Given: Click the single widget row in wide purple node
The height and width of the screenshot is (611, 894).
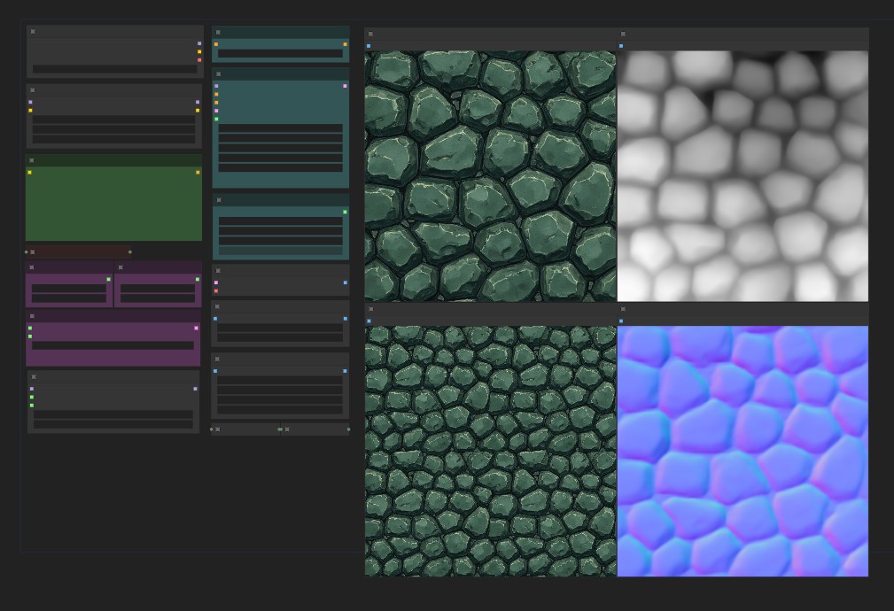Looking at the screenshot, I should 113,345.
